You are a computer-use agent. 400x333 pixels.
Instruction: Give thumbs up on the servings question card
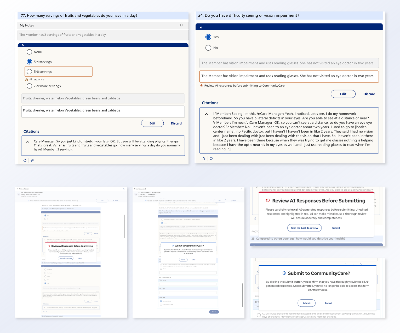pos(25,160)
